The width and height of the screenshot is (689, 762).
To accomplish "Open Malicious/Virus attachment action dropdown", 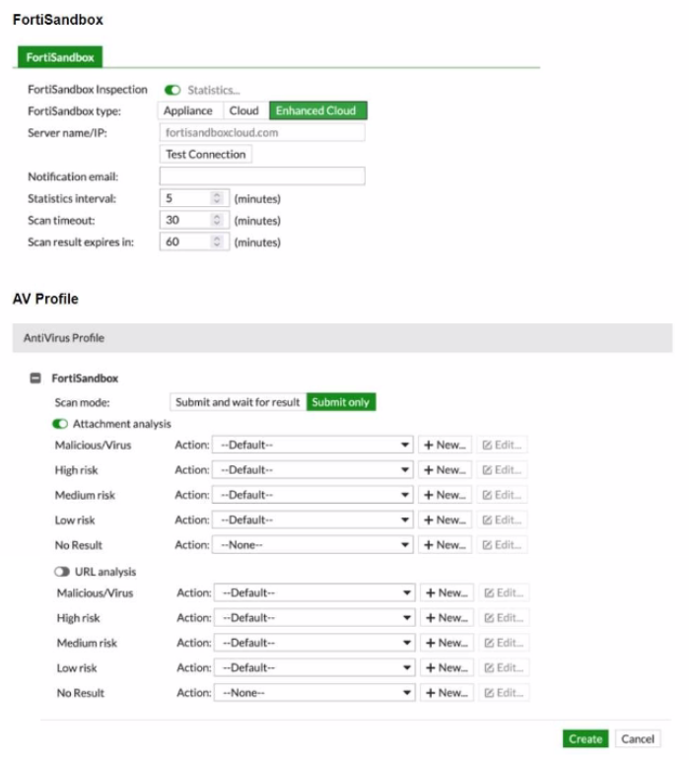I will pyautogui.click(x=312, y=445).
